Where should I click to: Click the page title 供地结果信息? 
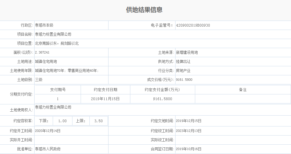pos(144,10)
